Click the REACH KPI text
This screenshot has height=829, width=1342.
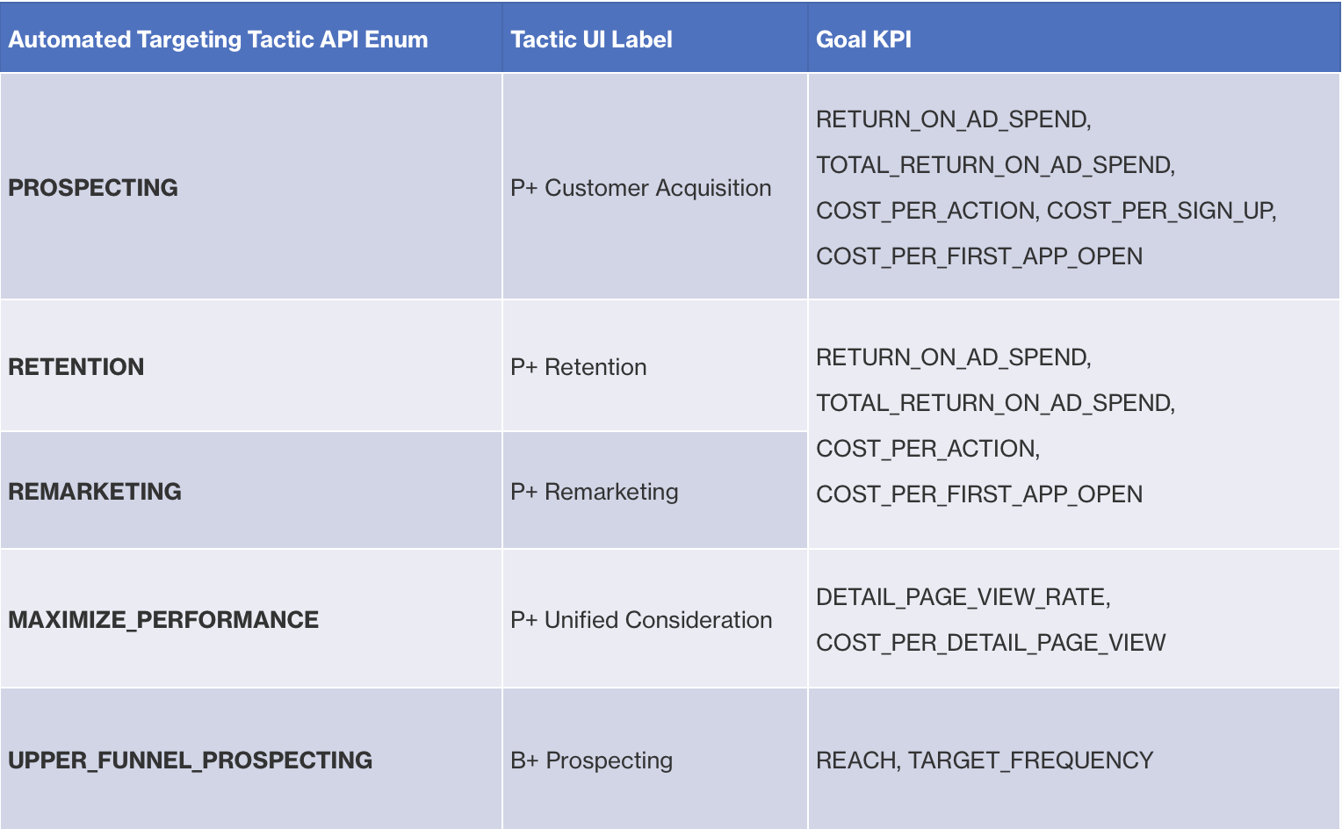(856, 761)
